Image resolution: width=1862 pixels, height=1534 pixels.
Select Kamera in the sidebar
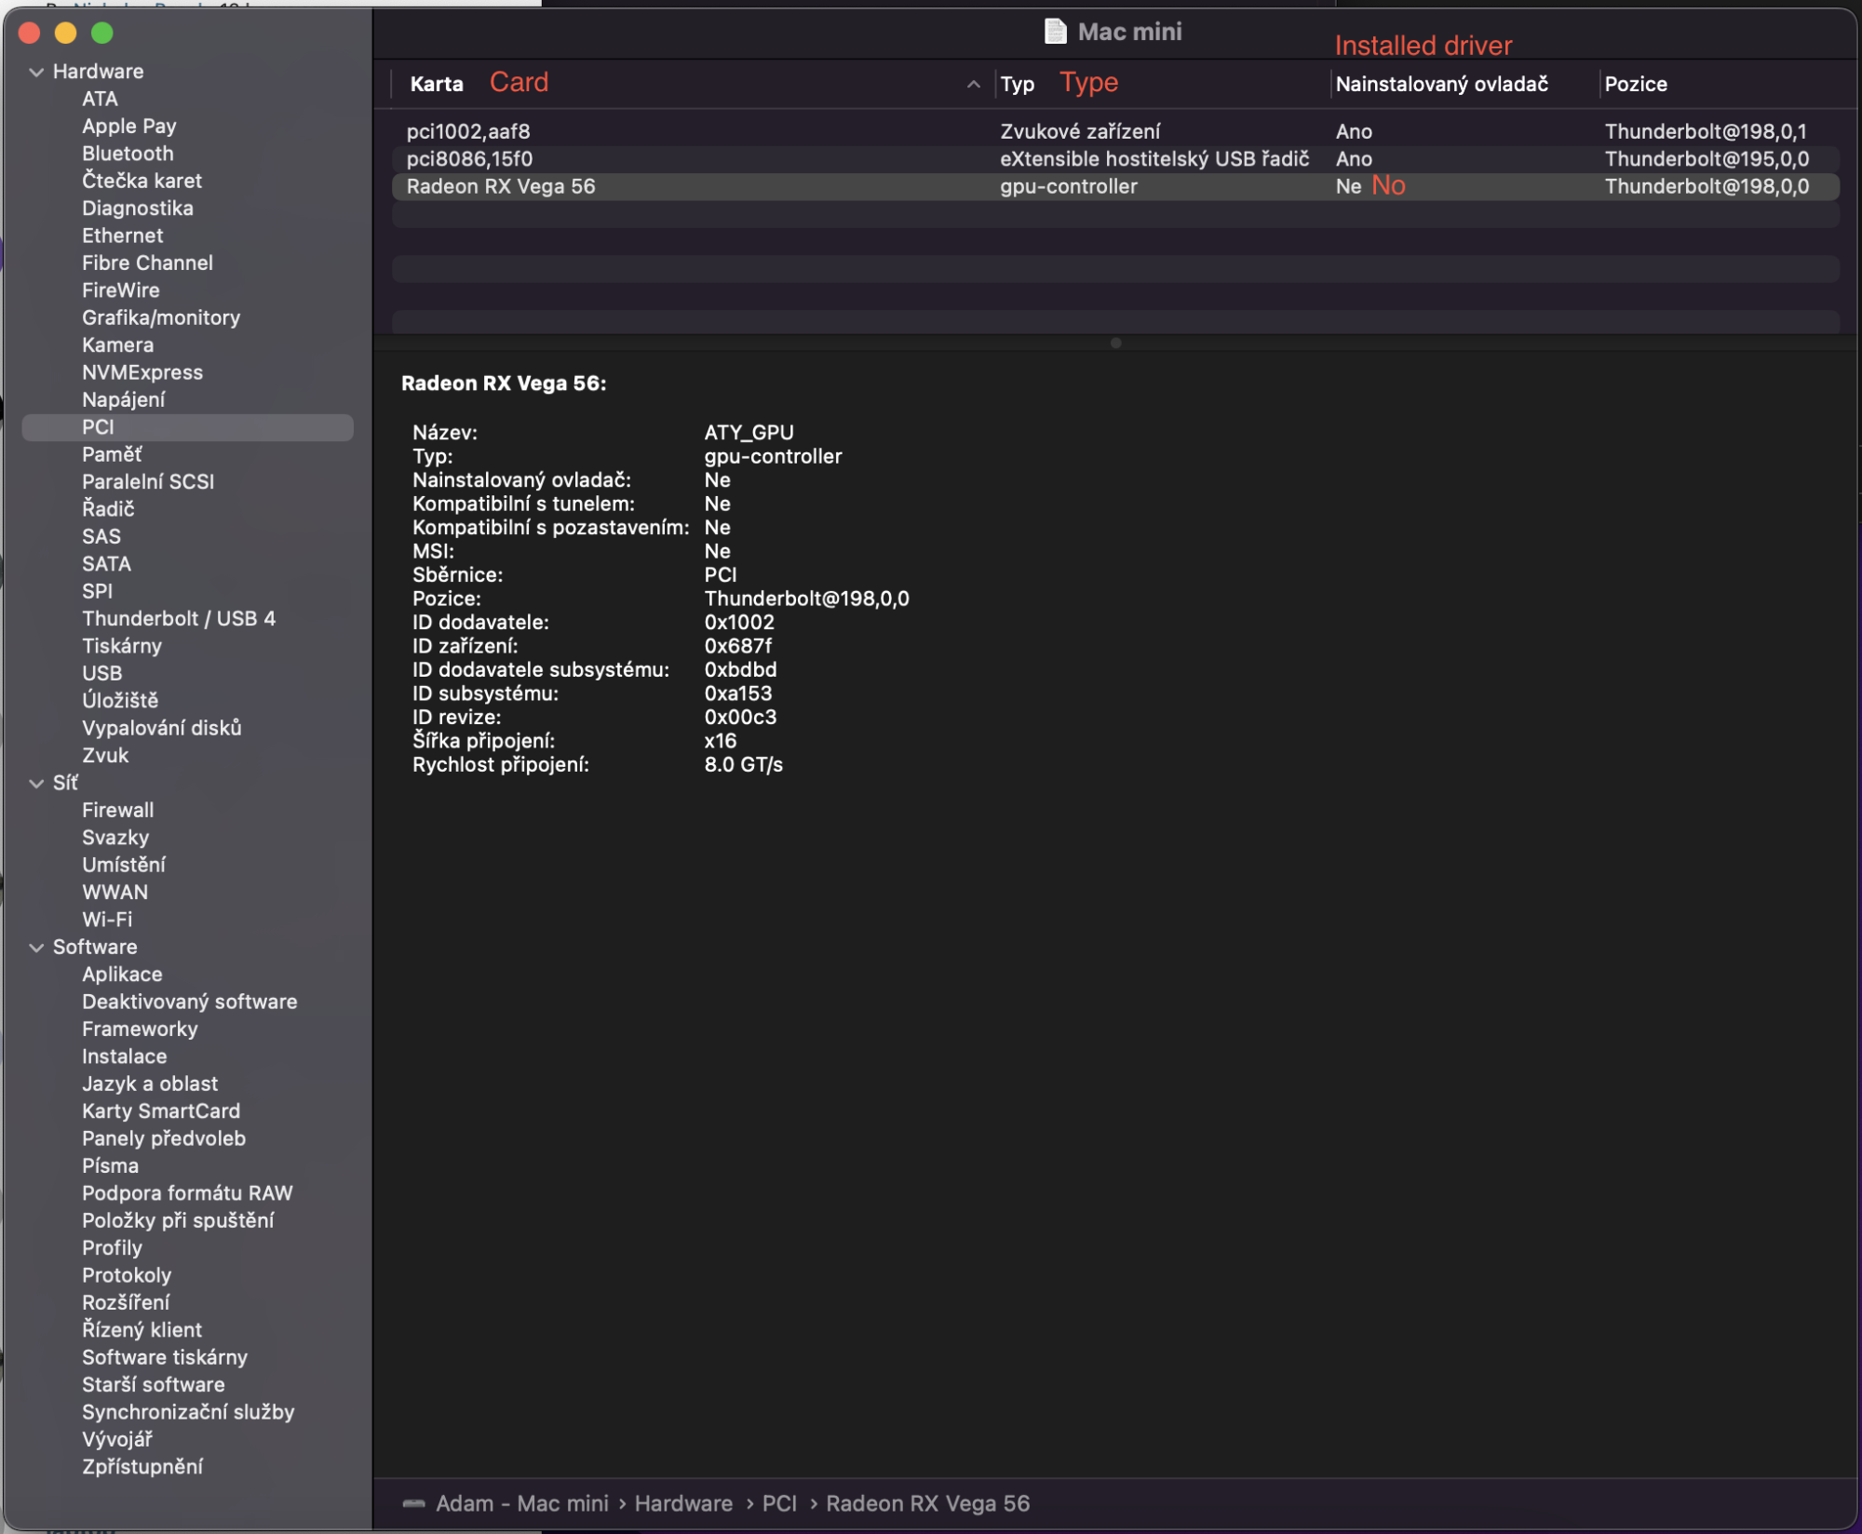coord(117,345)
